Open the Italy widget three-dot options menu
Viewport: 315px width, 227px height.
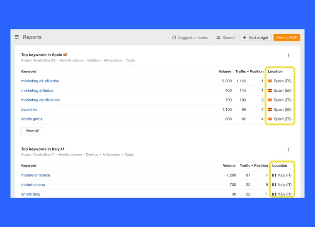click(289, 150)
